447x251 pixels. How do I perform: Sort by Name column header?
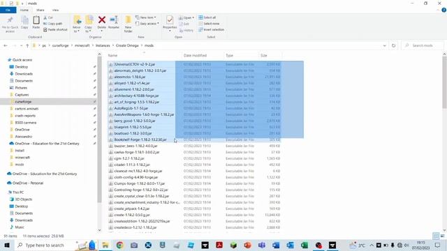click(x=112, y=56)
